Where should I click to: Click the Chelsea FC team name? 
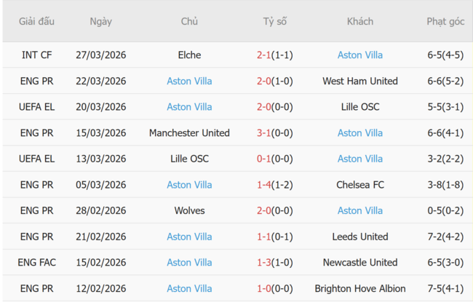(359, 185)
